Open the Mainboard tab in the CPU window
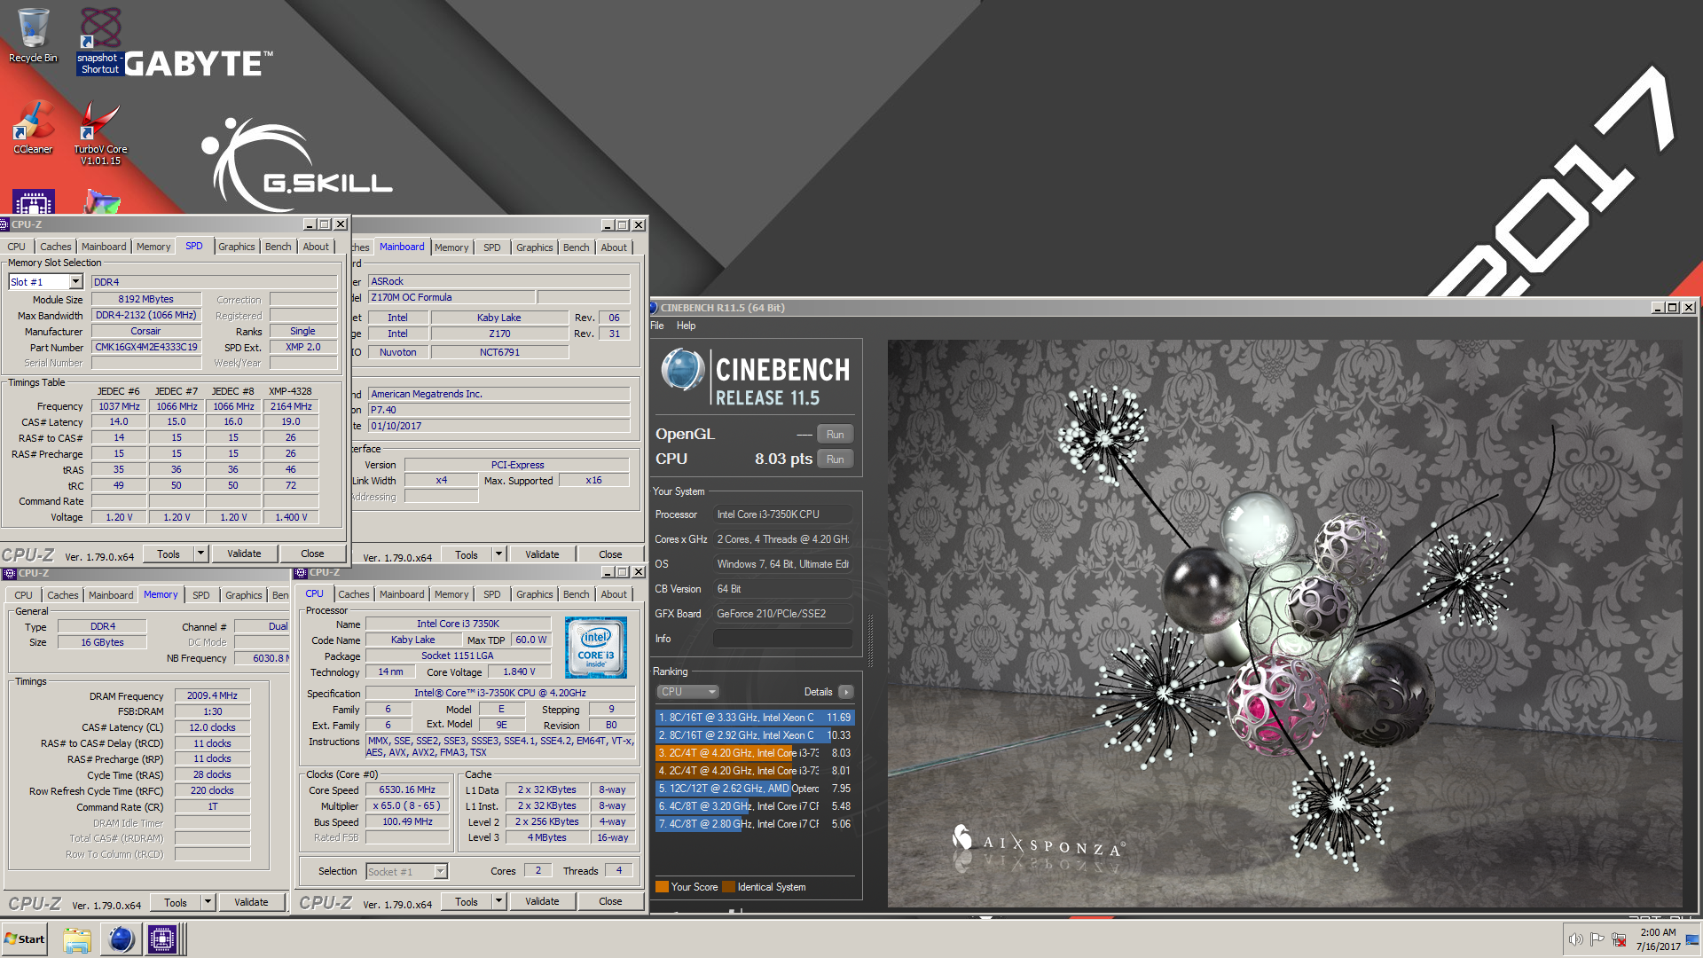 pos(402,594)
